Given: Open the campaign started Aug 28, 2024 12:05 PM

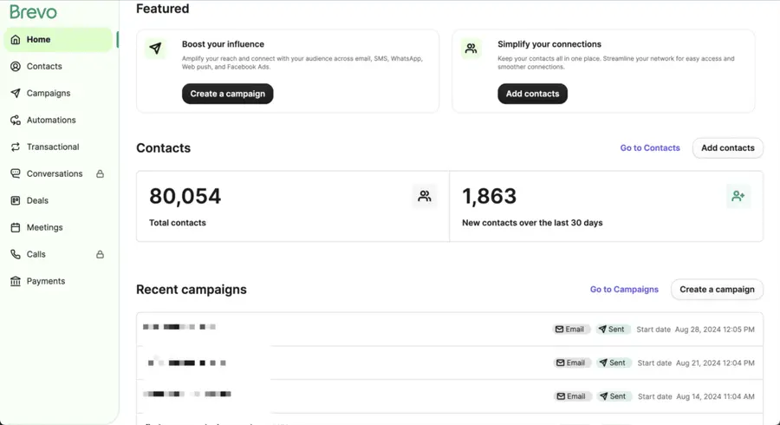Looking at the screenshot, I should pos(450,329).
